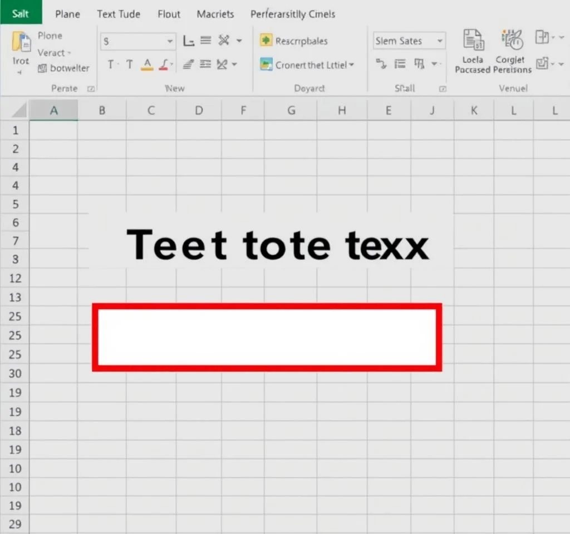Switch to the Text Tude tab
Image resolution: width=570 pixels, height=534 pixels.
click(x=119, y=14)
